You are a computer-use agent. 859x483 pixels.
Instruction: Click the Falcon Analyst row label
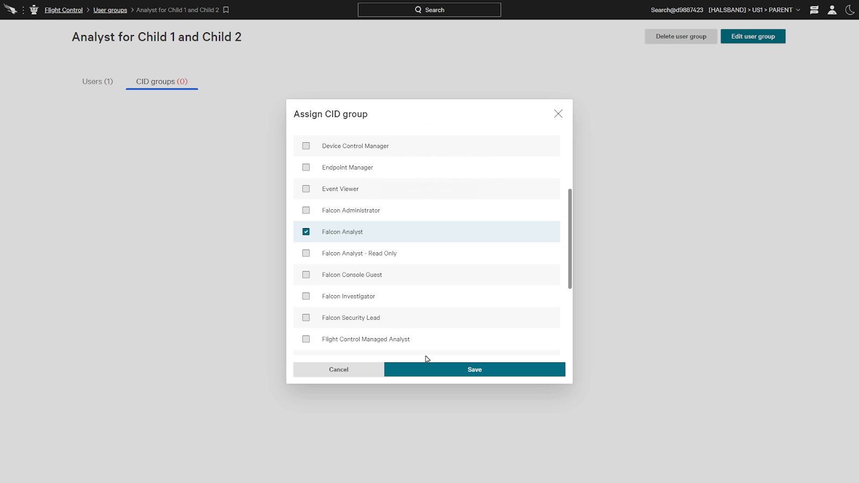coord(343,232)
